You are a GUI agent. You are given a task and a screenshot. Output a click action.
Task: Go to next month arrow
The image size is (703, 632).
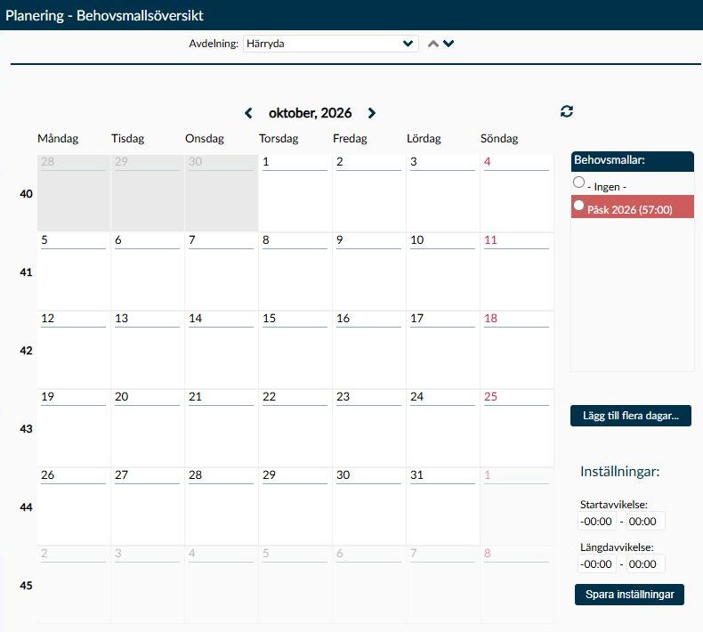[x=371, y=113]
